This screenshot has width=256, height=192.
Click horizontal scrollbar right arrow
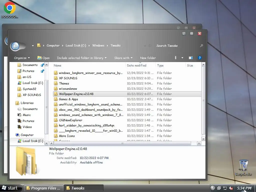(x=199, y=143)
